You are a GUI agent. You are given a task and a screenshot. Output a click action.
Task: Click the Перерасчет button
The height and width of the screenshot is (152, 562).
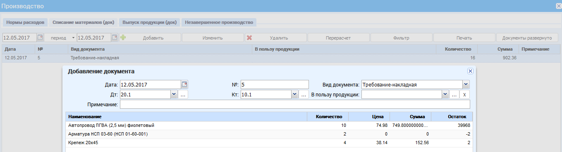pos(339,38)
